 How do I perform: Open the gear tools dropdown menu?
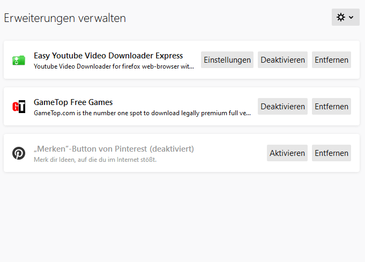[346, 17]
